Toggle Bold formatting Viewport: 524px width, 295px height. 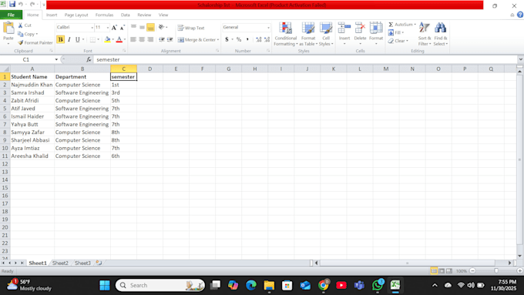click(x=60, y=40)
